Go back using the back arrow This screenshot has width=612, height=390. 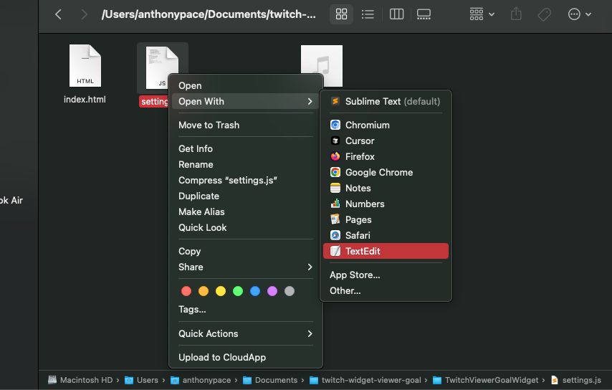tap(58, 14)
